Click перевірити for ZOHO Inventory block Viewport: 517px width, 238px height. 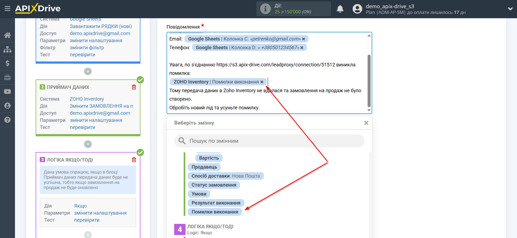tap(82, 127)
